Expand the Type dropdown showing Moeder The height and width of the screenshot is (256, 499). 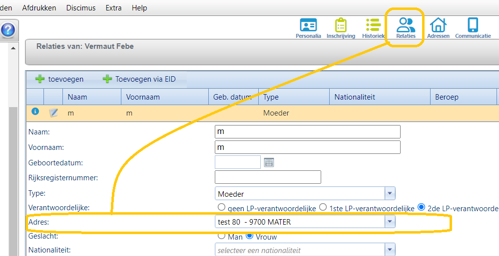(390, 194)
